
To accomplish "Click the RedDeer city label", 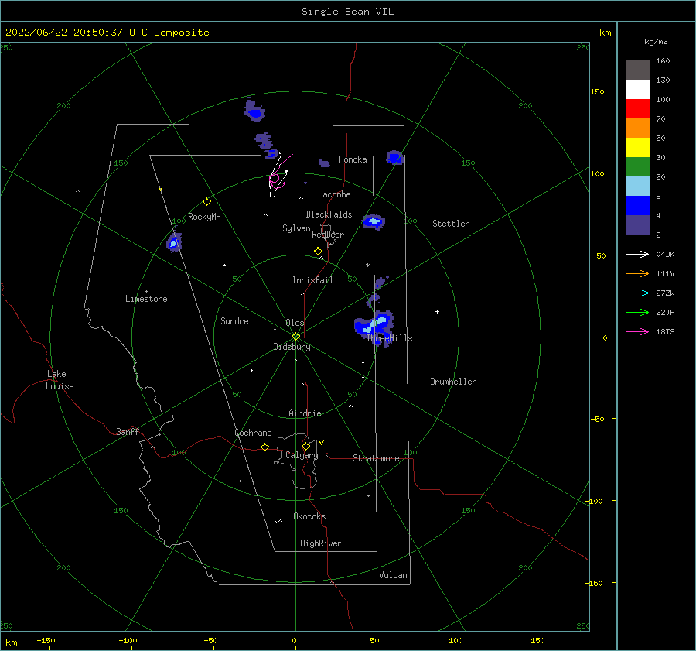I will point(328,235).
